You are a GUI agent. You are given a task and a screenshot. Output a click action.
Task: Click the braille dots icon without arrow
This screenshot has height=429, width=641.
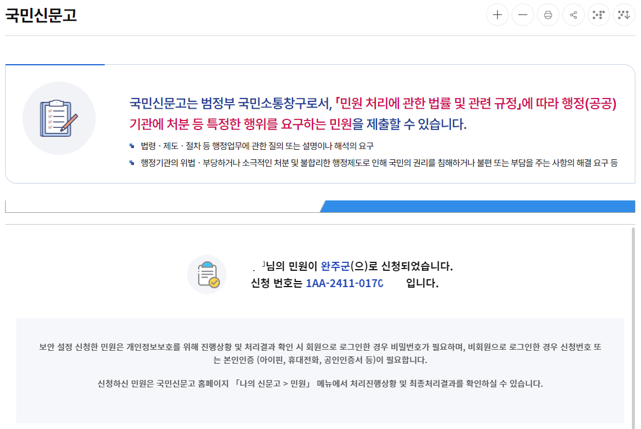pos(598,15)
